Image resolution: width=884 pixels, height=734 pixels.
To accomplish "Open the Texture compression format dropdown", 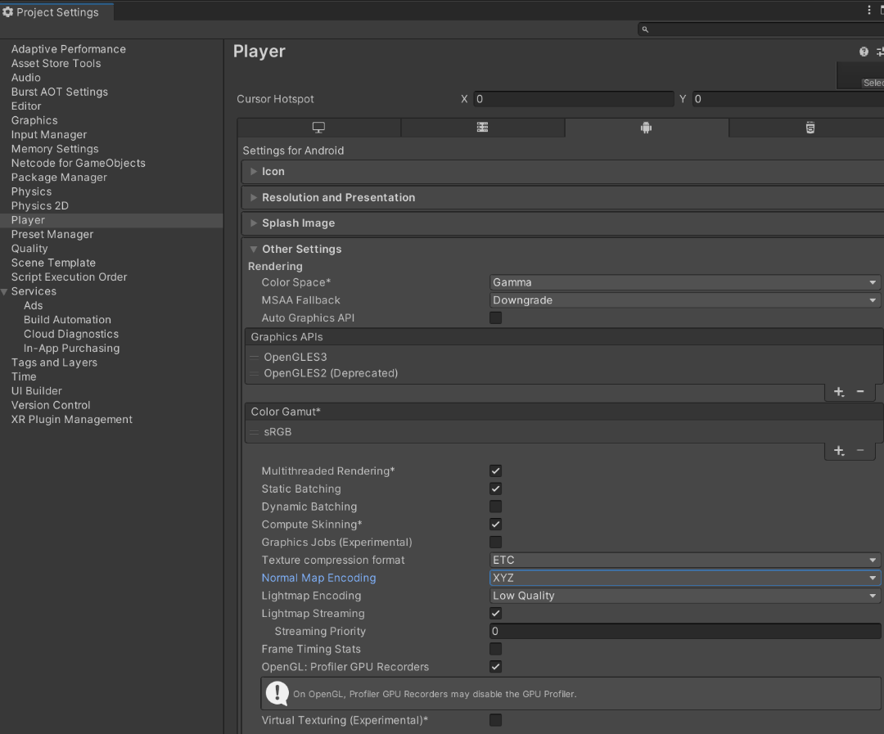I will (684, 560).
